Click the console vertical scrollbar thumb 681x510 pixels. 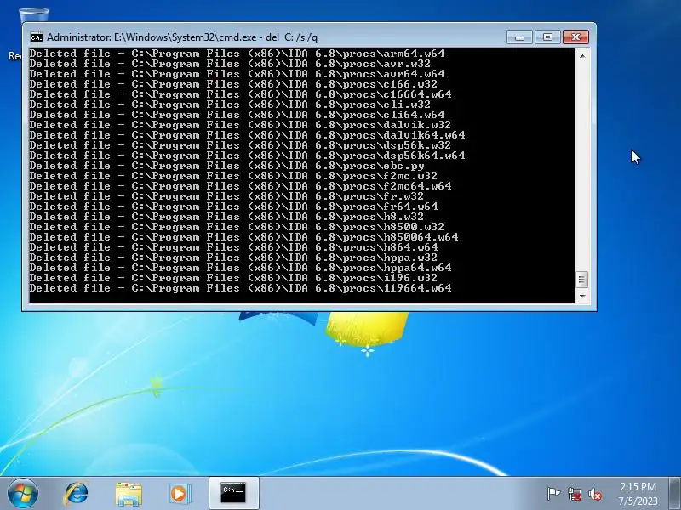(582, 280)
